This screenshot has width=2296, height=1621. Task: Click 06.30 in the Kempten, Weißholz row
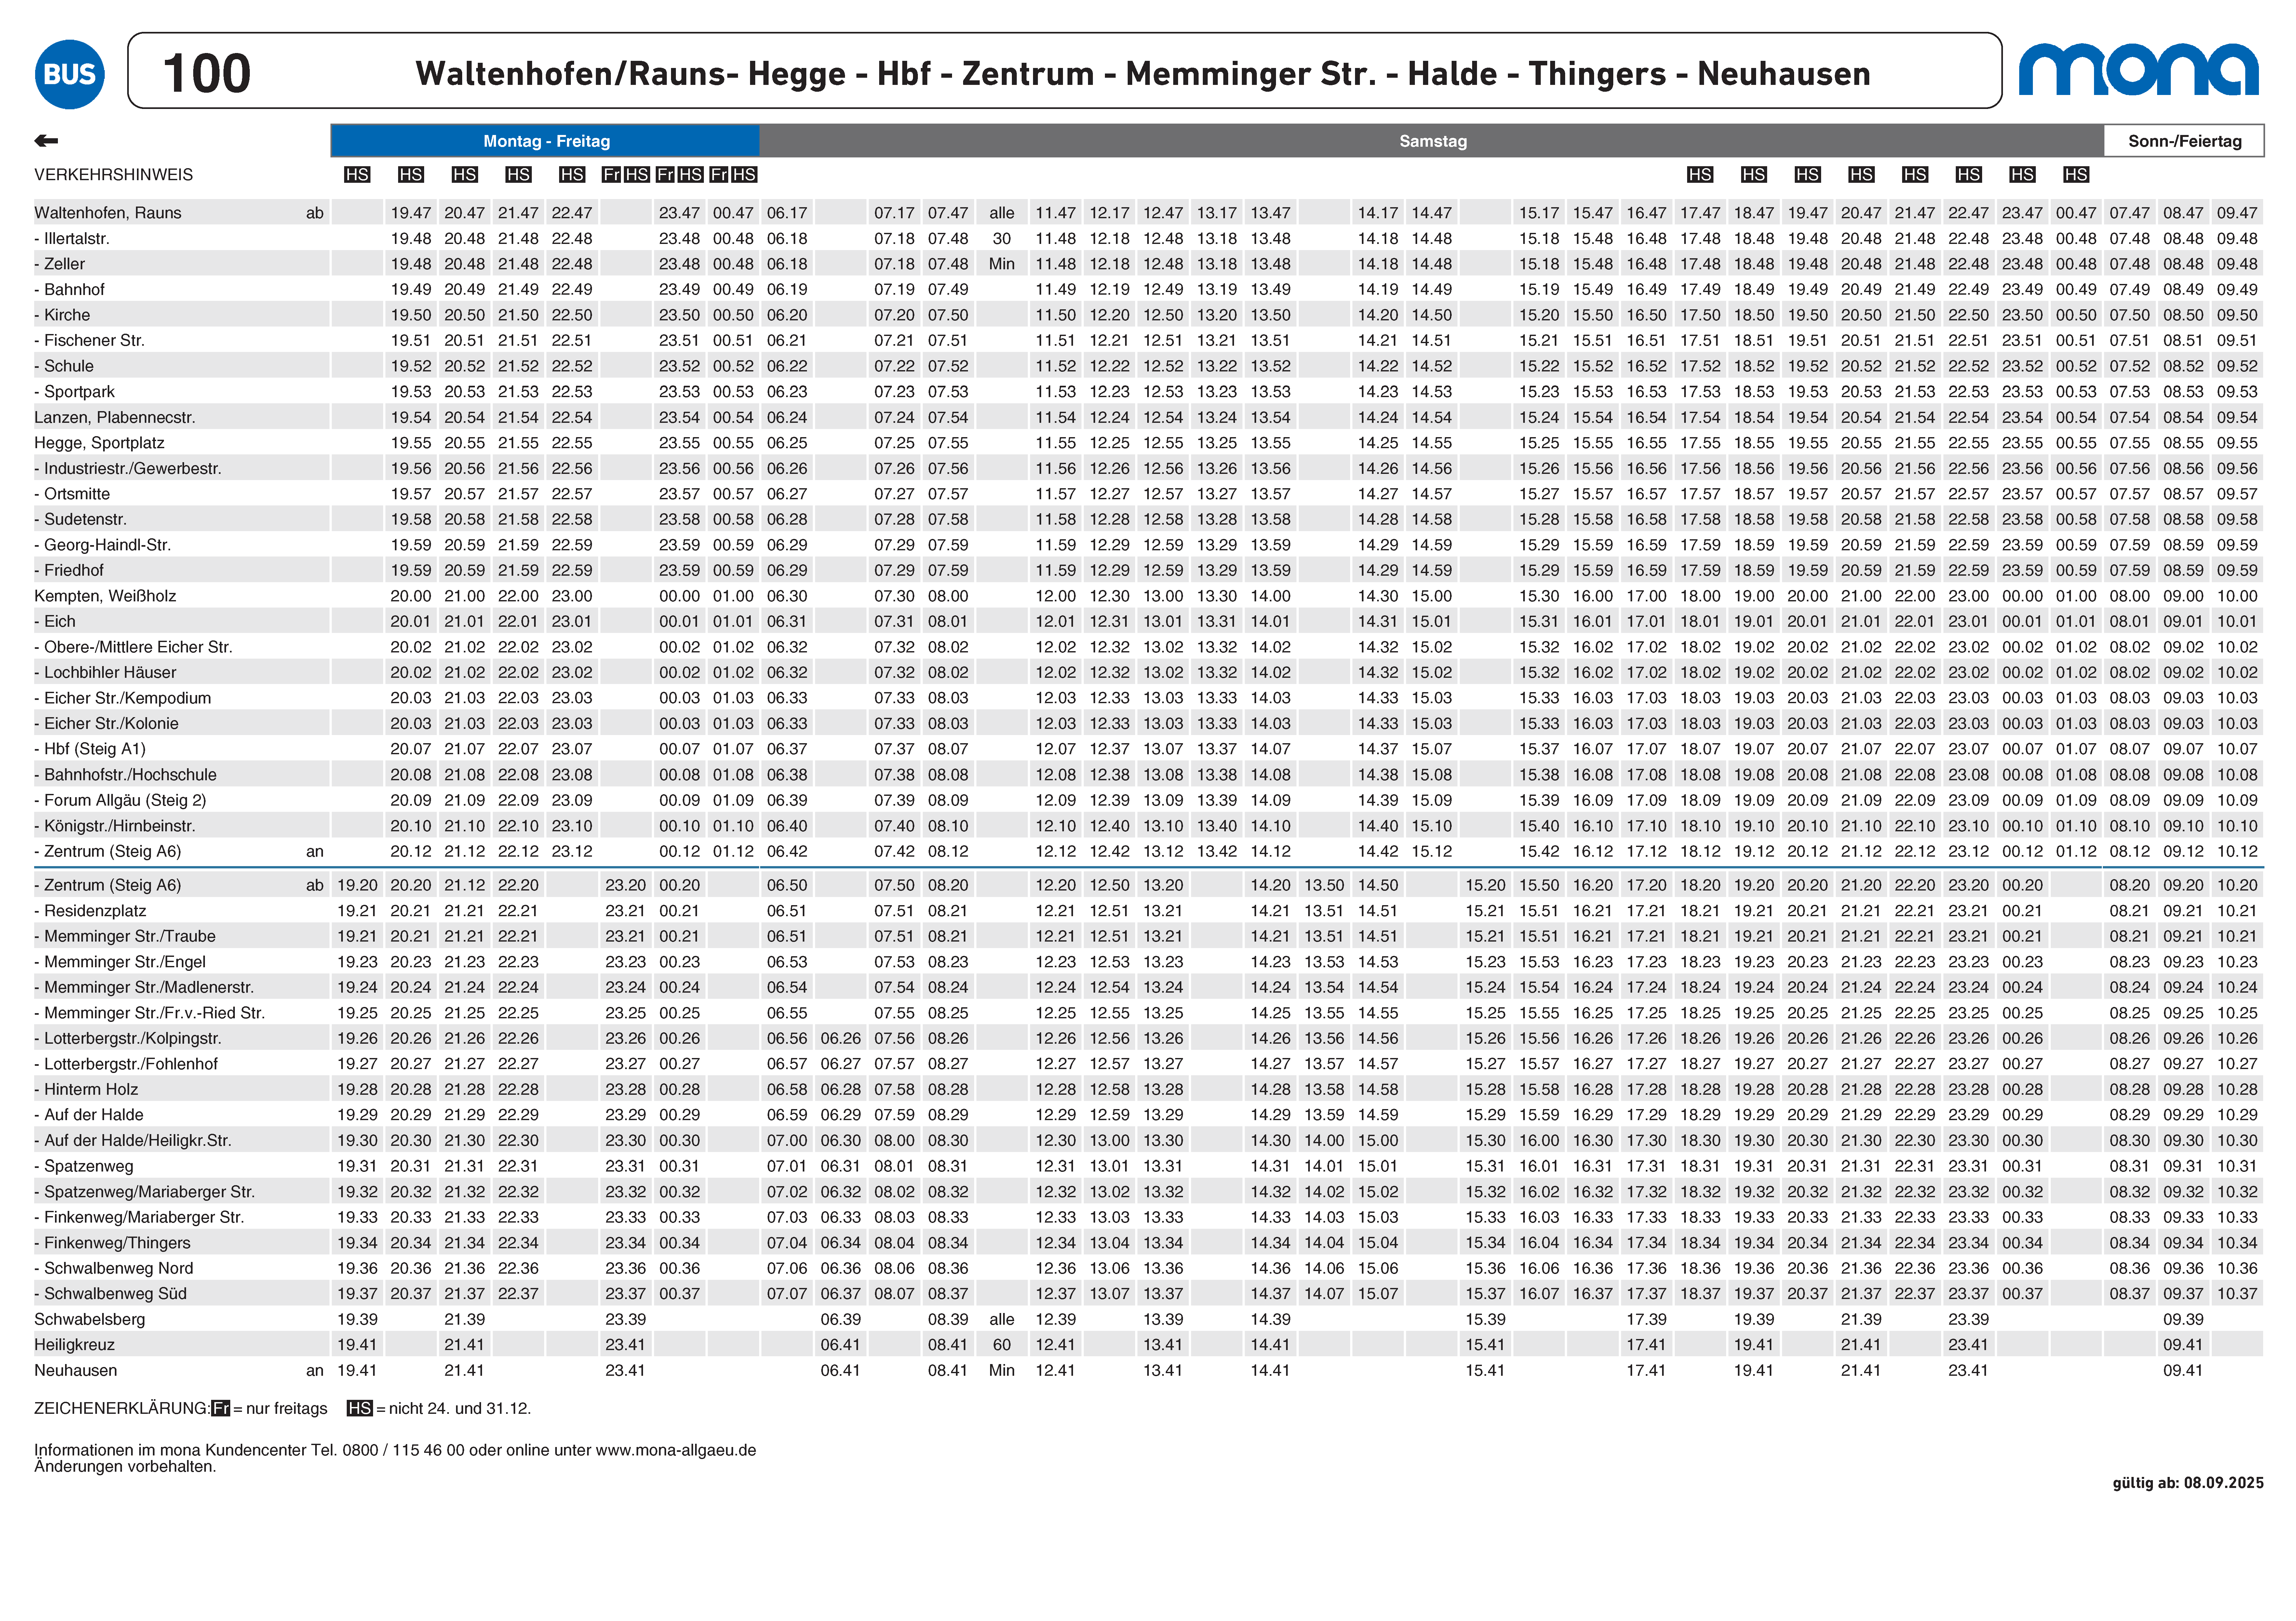click(x=787, y=596)
